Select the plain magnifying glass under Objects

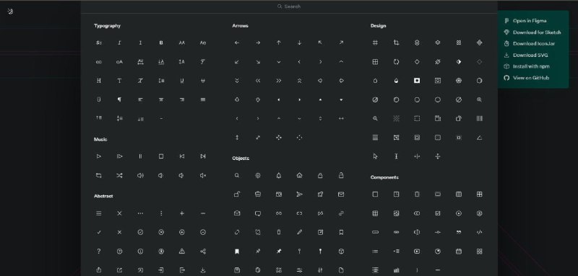[237, 176]
